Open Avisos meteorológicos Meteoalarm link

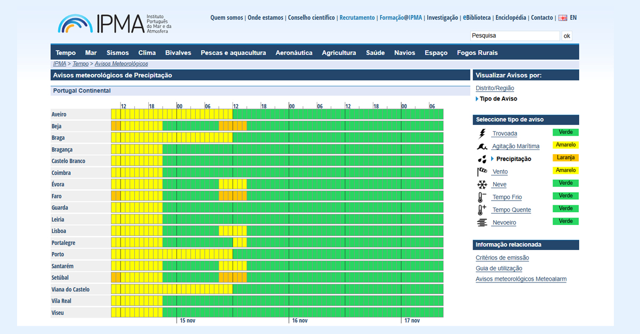[521, 279]
